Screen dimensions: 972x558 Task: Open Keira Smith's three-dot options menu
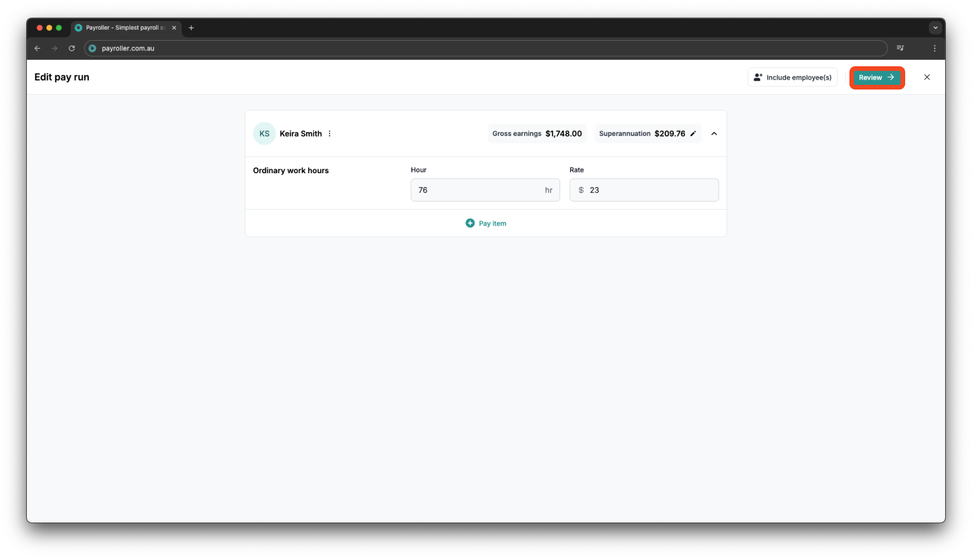pos(329,133)
